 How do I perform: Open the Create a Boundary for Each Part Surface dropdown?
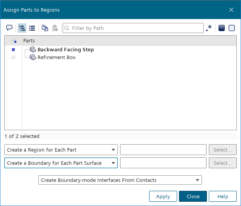tap(61, 163)
